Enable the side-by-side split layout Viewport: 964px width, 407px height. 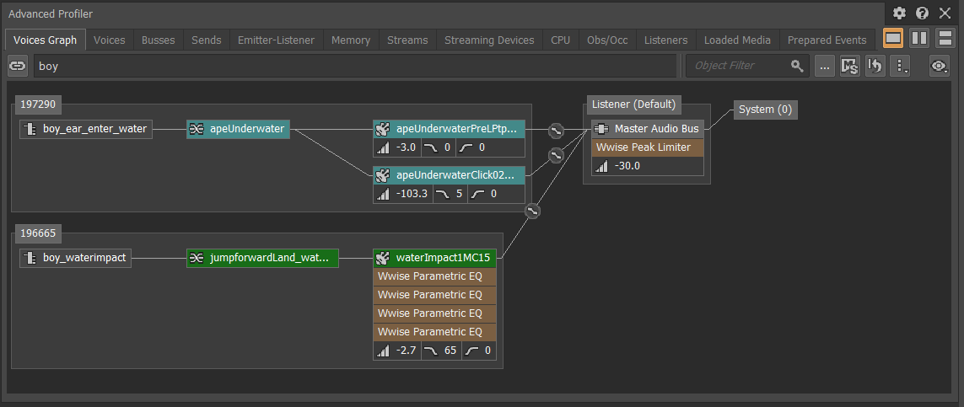919,39
